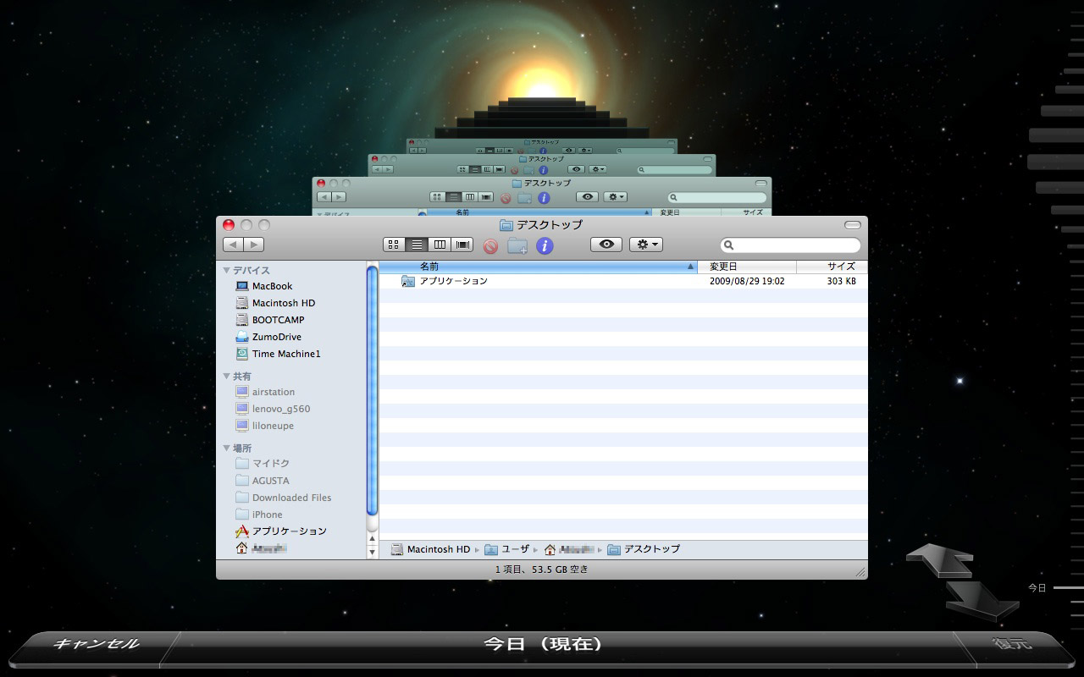Click the New Folder toolbar icon
The width and height of the screenshot is (1084, 677).
(x=517, y=245)
